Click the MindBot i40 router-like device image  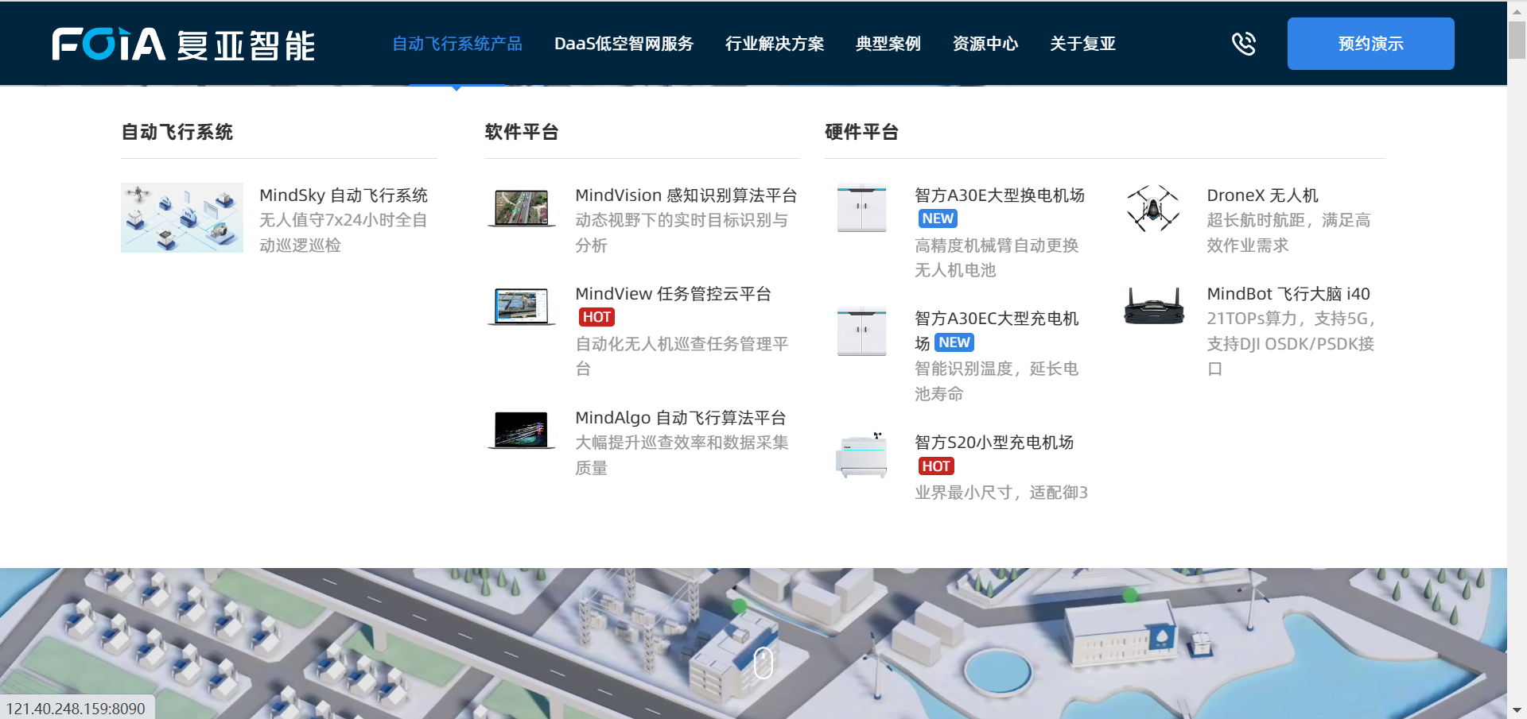[x=1153, y=307]
